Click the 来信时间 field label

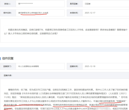74,13
